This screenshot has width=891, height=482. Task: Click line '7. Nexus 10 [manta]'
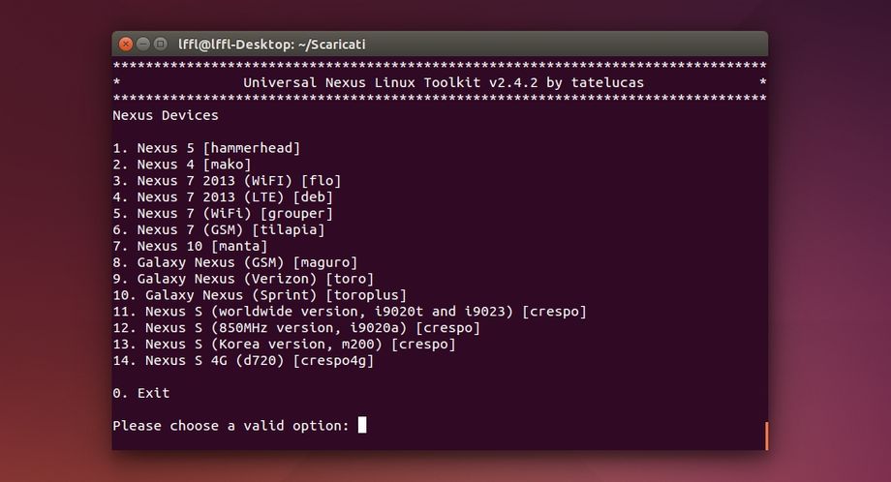coord(190,247)
